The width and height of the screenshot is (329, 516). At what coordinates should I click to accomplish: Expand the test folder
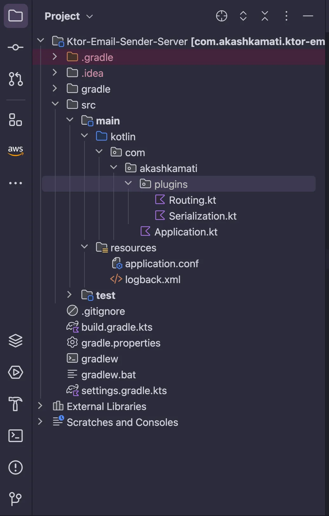pos(70,295)
